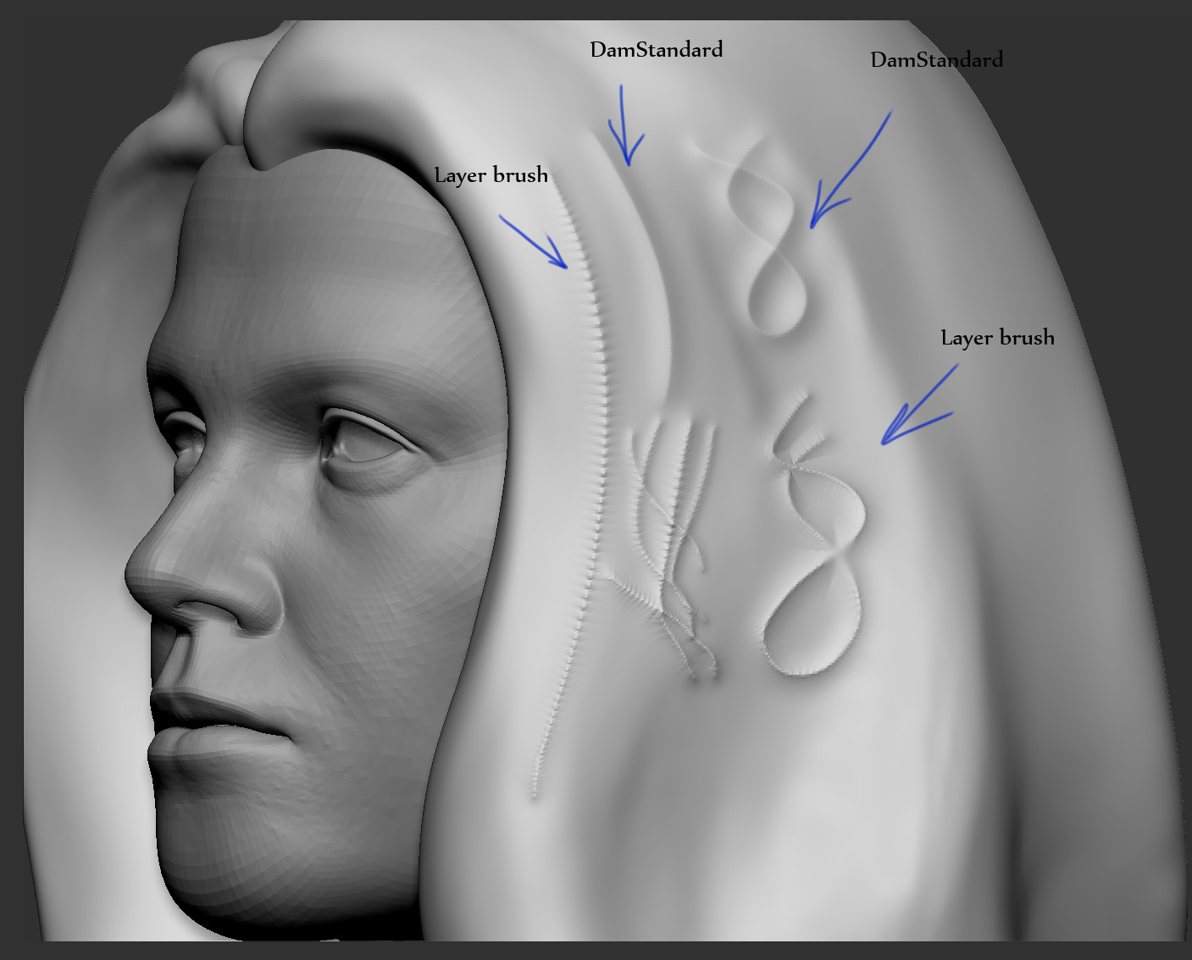
Task: Click the near eye of the sculpted face
Action: tap(363, 442)
